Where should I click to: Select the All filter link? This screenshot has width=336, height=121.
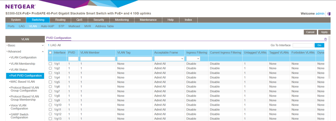pos(59,45)
